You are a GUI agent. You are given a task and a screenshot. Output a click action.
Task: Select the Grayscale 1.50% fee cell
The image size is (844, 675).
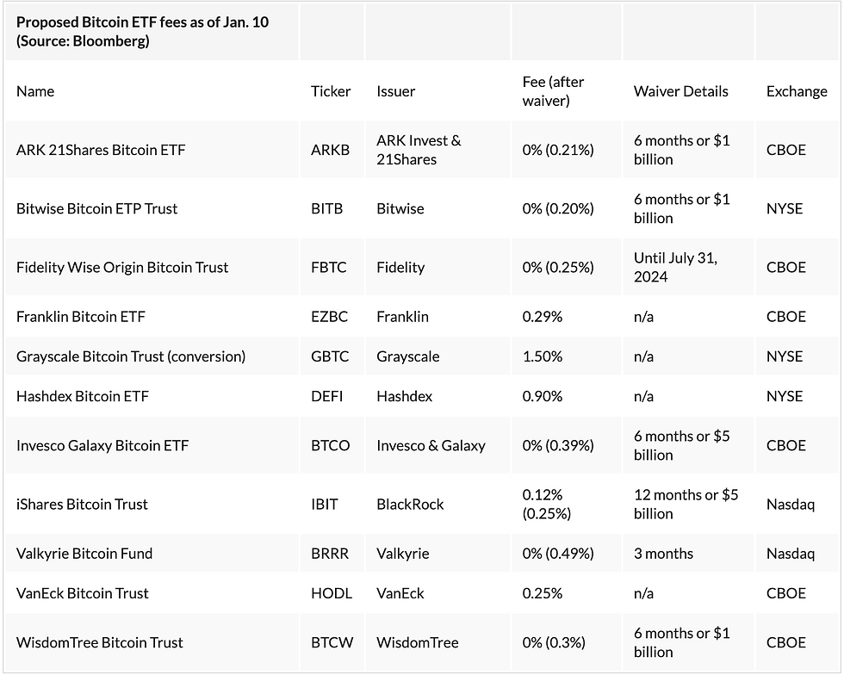click(x=542, y=356)
